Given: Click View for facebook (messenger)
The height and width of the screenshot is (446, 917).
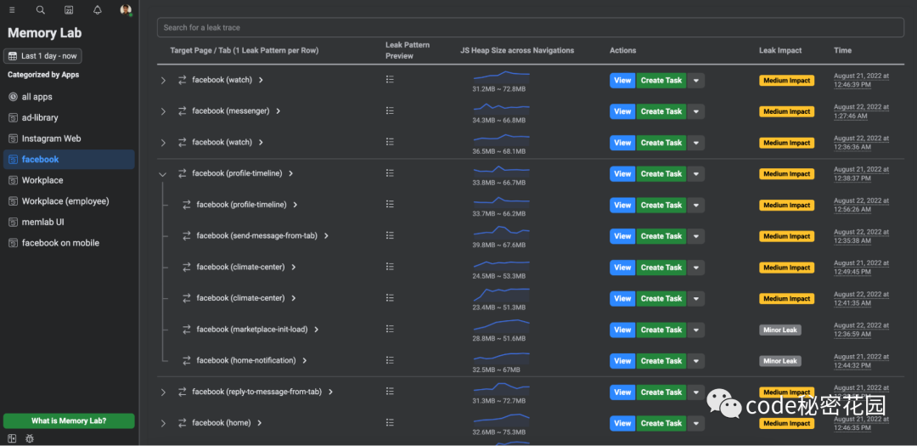Looking at the screenshot, I should (x=622, y=111).
